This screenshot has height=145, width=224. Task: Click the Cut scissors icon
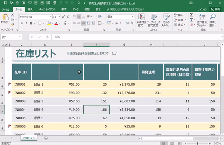point(13,15)
